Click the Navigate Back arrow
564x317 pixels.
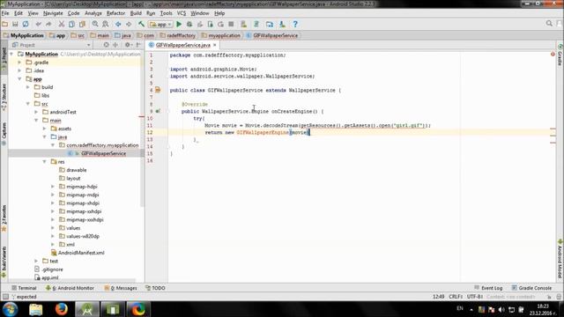[118, 24]
